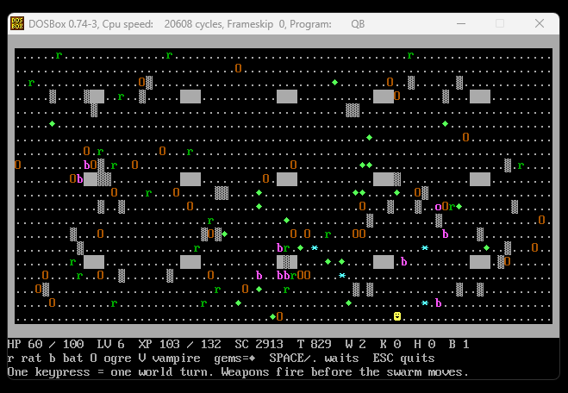The image size is (568, 393).
Task: Click the 'V vampire' legend entry
Action: [170, 359]
